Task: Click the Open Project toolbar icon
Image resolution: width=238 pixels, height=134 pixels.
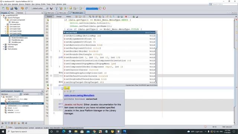Action: pyautogui.click(x=12, y=8)
